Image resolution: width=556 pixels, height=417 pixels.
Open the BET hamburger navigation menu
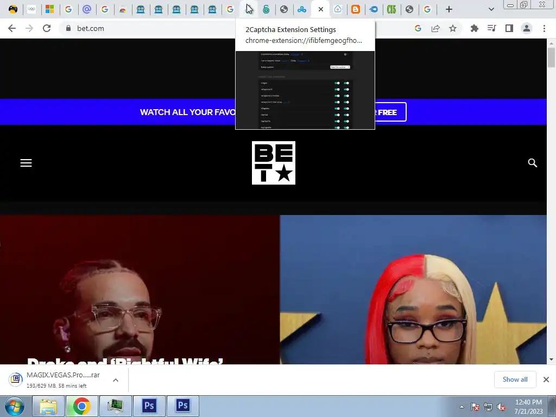click(x=26, y=163)
